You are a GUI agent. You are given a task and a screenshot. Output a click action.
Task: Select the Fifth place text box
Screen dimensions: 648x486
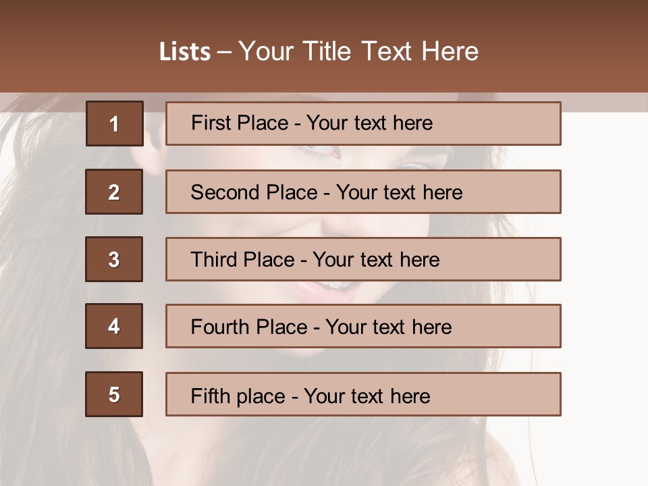click(363, 394)
